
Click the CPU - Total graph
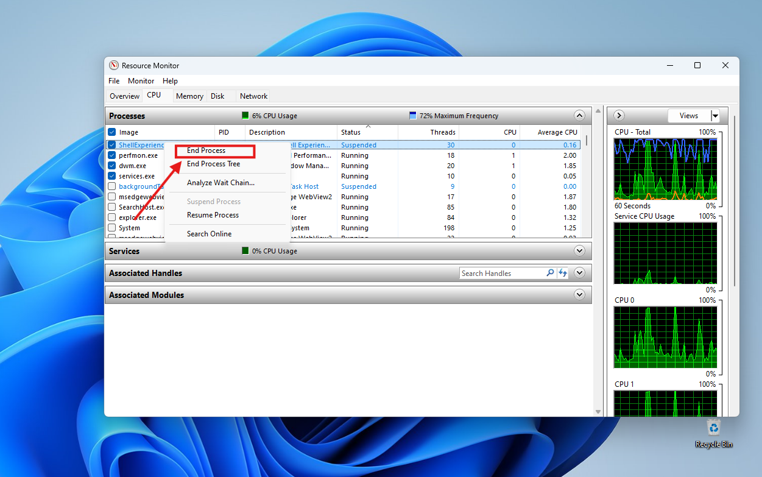665,169
